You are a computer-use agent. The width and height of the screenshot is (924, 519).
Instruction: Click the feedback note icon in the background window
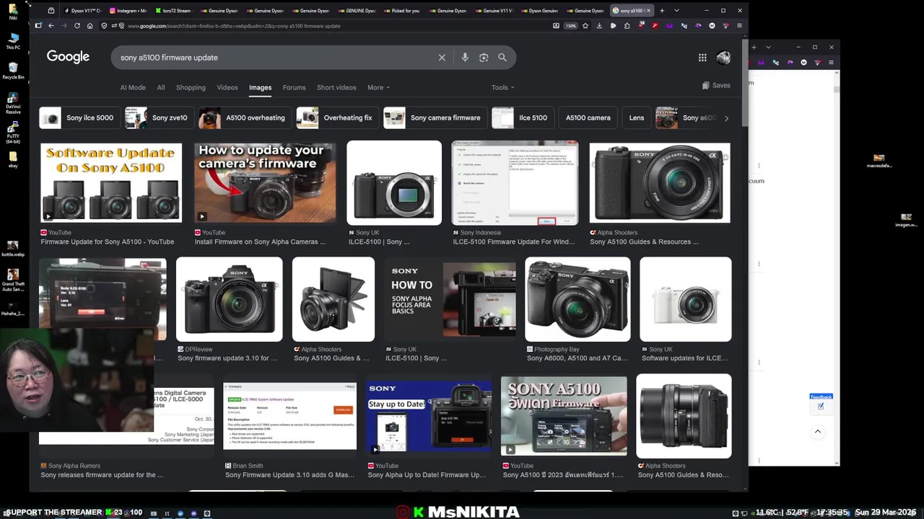[x=821, y=407]
